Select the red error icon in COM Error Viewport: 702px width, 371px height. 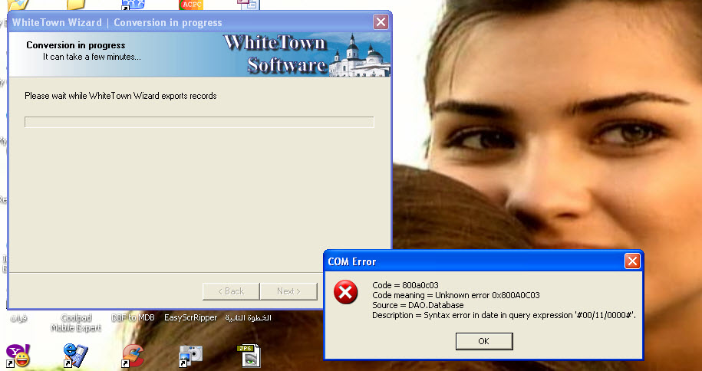(345, 292)
